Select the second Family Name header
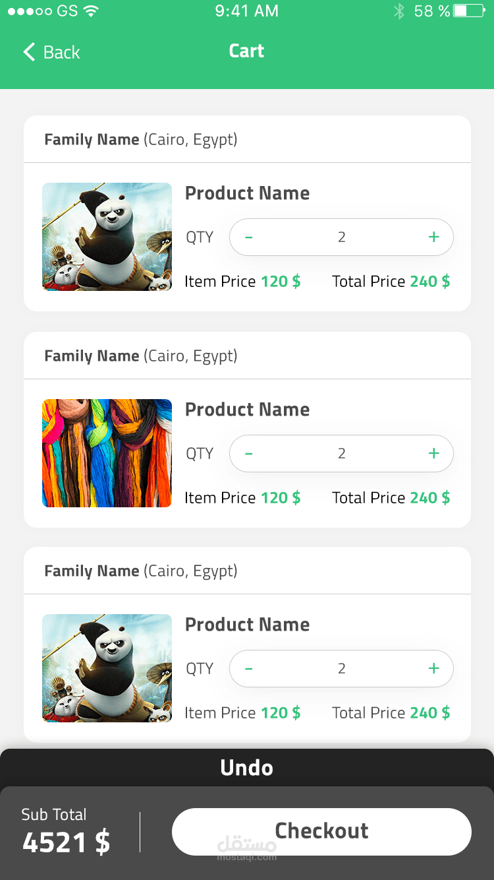Viewport: 494px width, 880px height. (141, 356)
